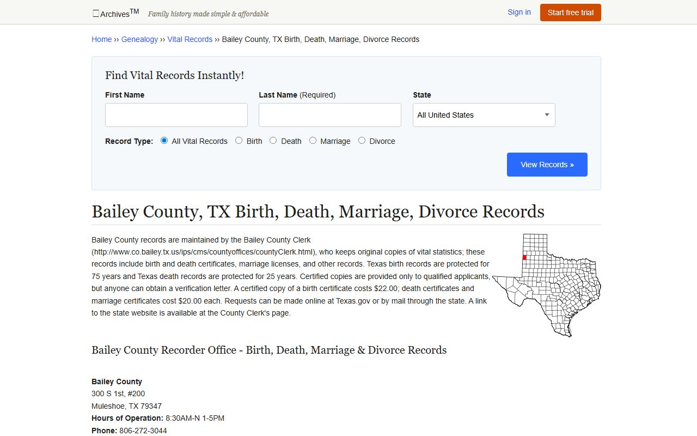Select the Divorce record type
Image resolution: width=697 pixels, height=436 pixels.
coord(362,141)
